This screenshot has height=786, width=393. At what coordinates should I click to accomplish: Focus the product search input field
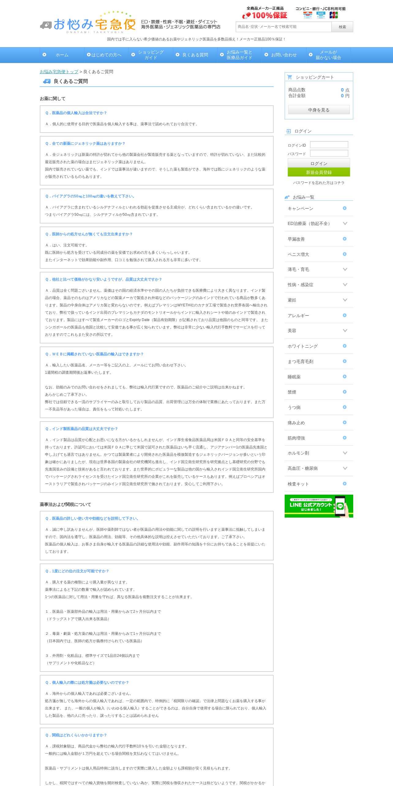284,27
